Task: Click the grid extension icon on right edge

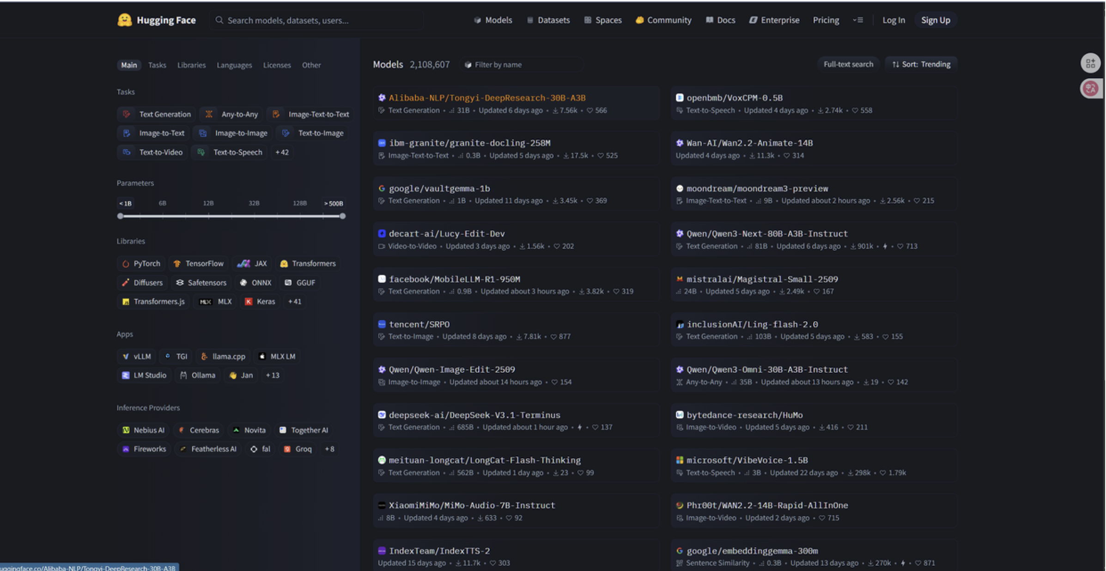Action: pyautogui.click(x=1090, y=63)
